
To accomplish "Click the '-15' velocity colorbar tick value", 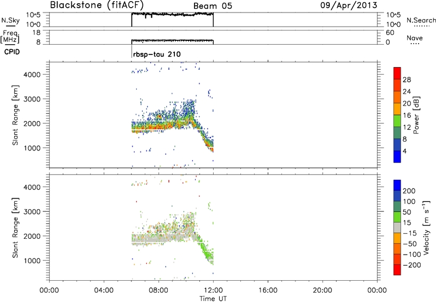I will (x=410, y=233).
